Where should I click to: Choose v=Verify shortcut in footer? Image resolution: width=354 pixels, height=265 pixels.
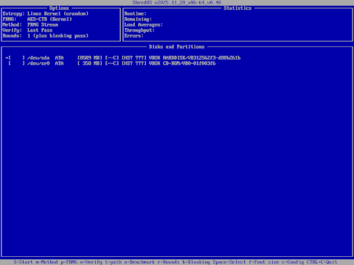pyautogui.click(x=91, y=262)
